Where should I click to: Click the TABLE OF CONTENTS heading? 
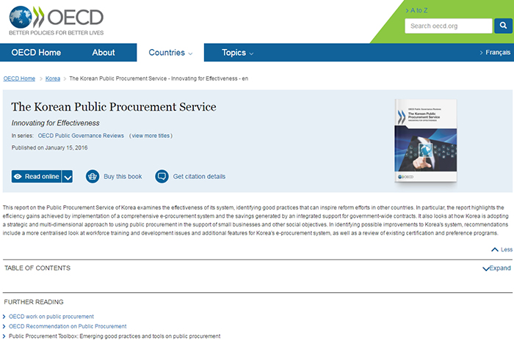coord(37,268)
